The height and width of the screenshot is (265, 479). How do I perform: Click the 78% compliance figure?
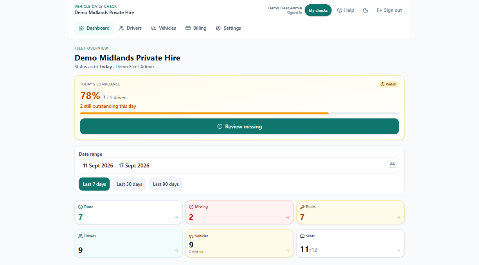[90, 96]
